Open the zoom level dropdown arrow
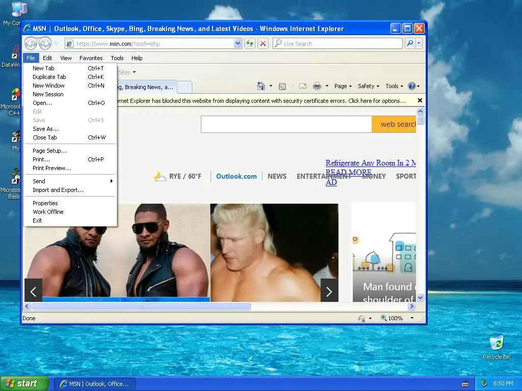Screen dimensions: 522x391 click(x=412, y=318)
